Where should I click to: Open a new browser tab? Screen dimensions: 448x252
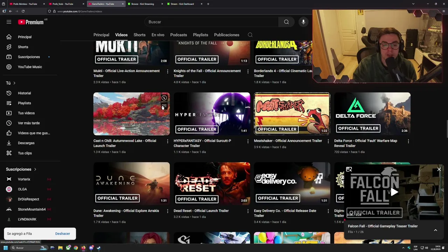[208, 4]
